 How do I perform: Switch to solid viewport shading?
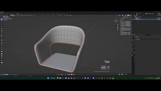pos(128,15)
